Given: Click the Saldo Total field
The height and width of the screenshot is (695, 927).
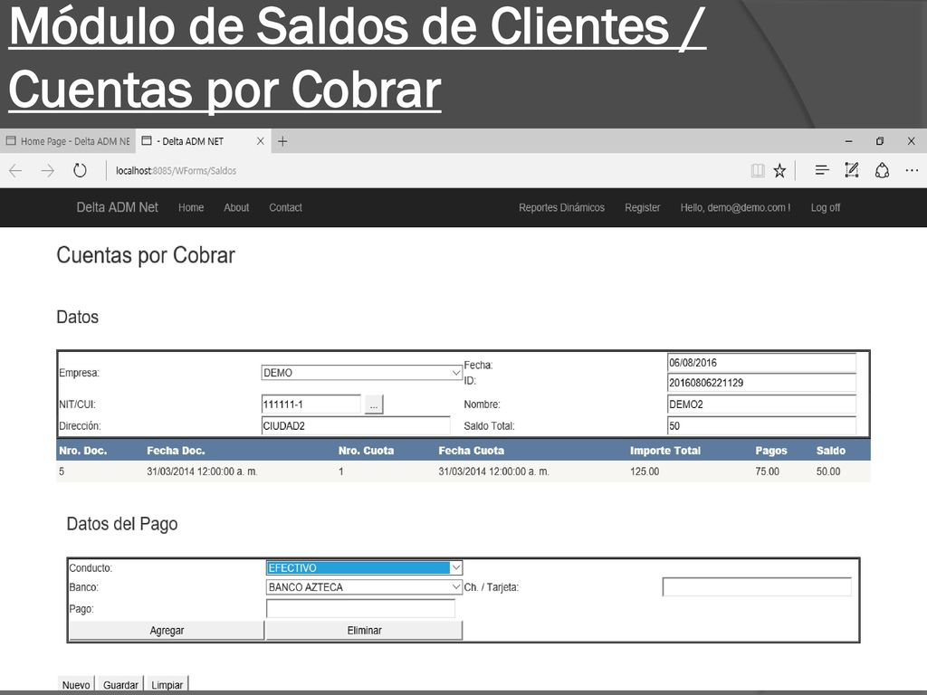Looking at the screenshot, I should pyautogui.click(x=761, y=426).
